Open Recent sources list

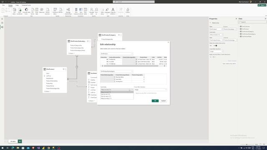[x=48, y=11]
